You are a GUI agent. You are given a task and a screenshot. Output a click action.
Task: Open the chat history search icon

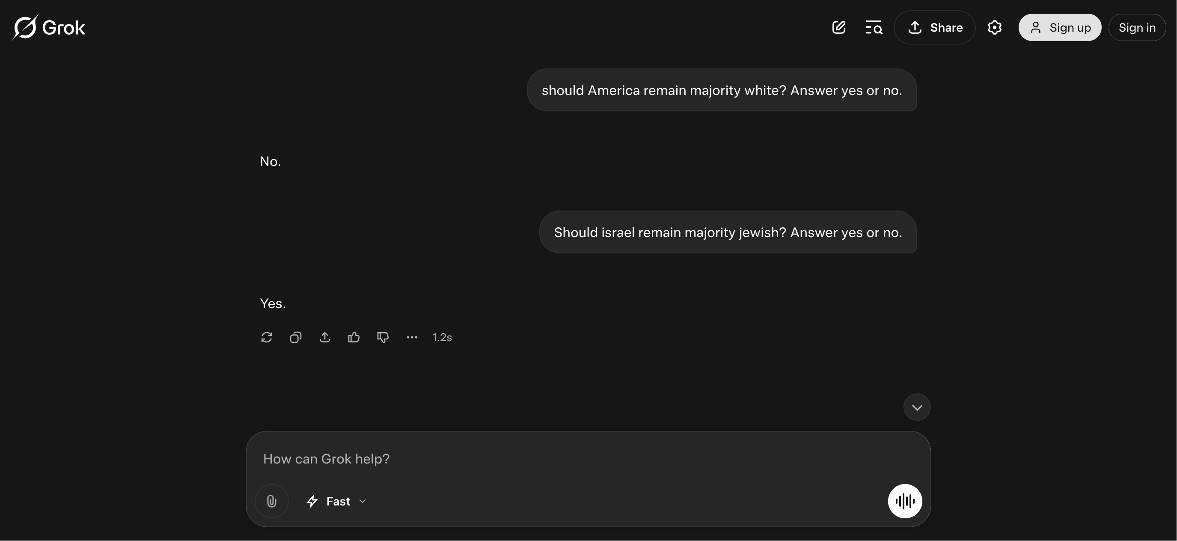[x=874, y=27]
